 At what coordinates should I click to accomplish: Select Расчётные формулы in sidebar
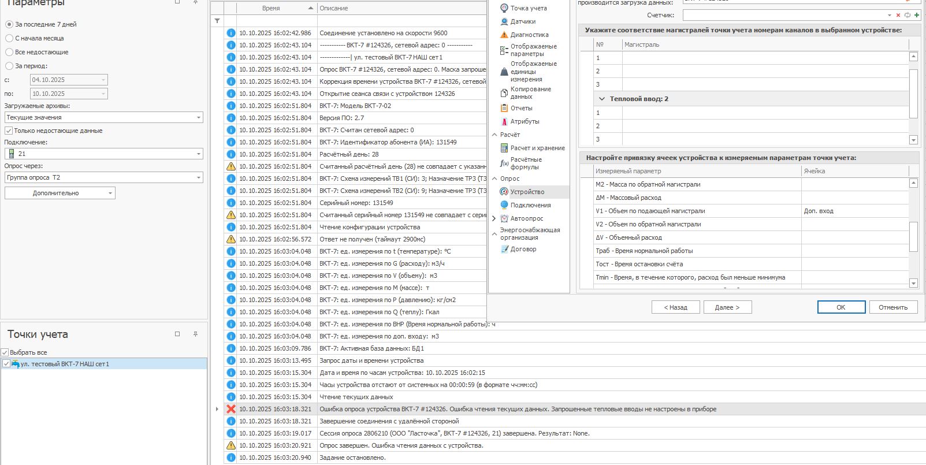(526, 163)
